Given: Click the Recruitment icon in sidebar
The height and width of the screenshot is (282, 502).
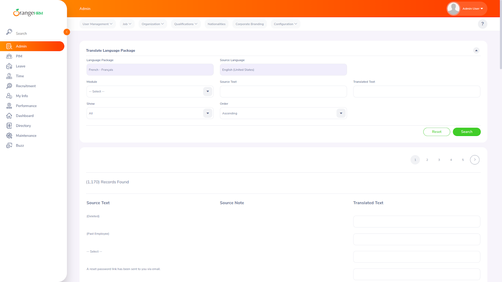Looking at the screenshot, I should tap(9, 86).
